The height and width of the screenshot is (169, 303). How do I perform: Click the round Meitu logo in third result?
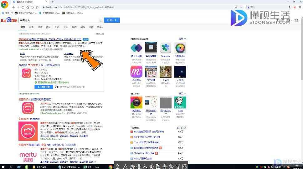click(x=28, y=108)
